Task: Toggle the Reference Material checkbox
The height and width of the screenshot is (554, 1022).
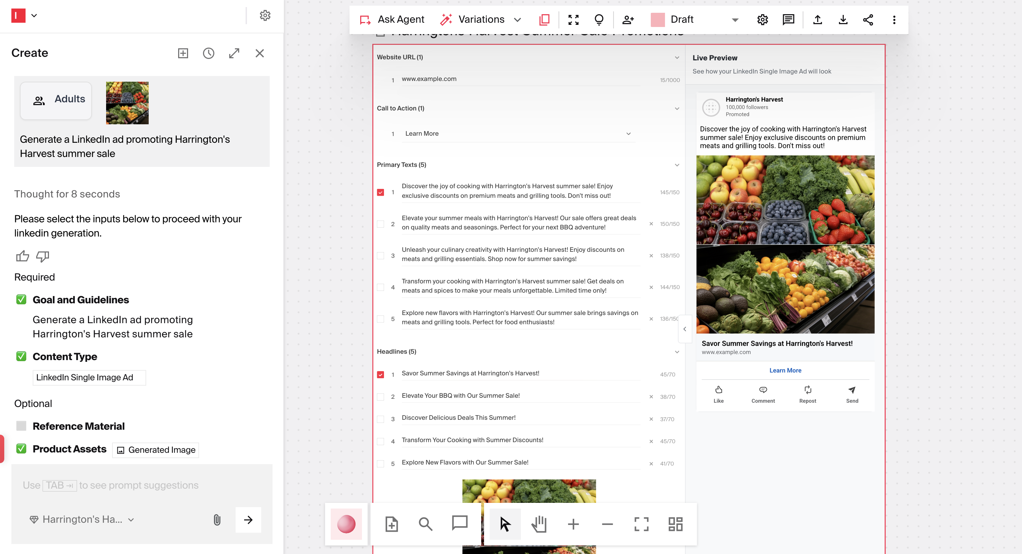Action: [x=21, y=426]
